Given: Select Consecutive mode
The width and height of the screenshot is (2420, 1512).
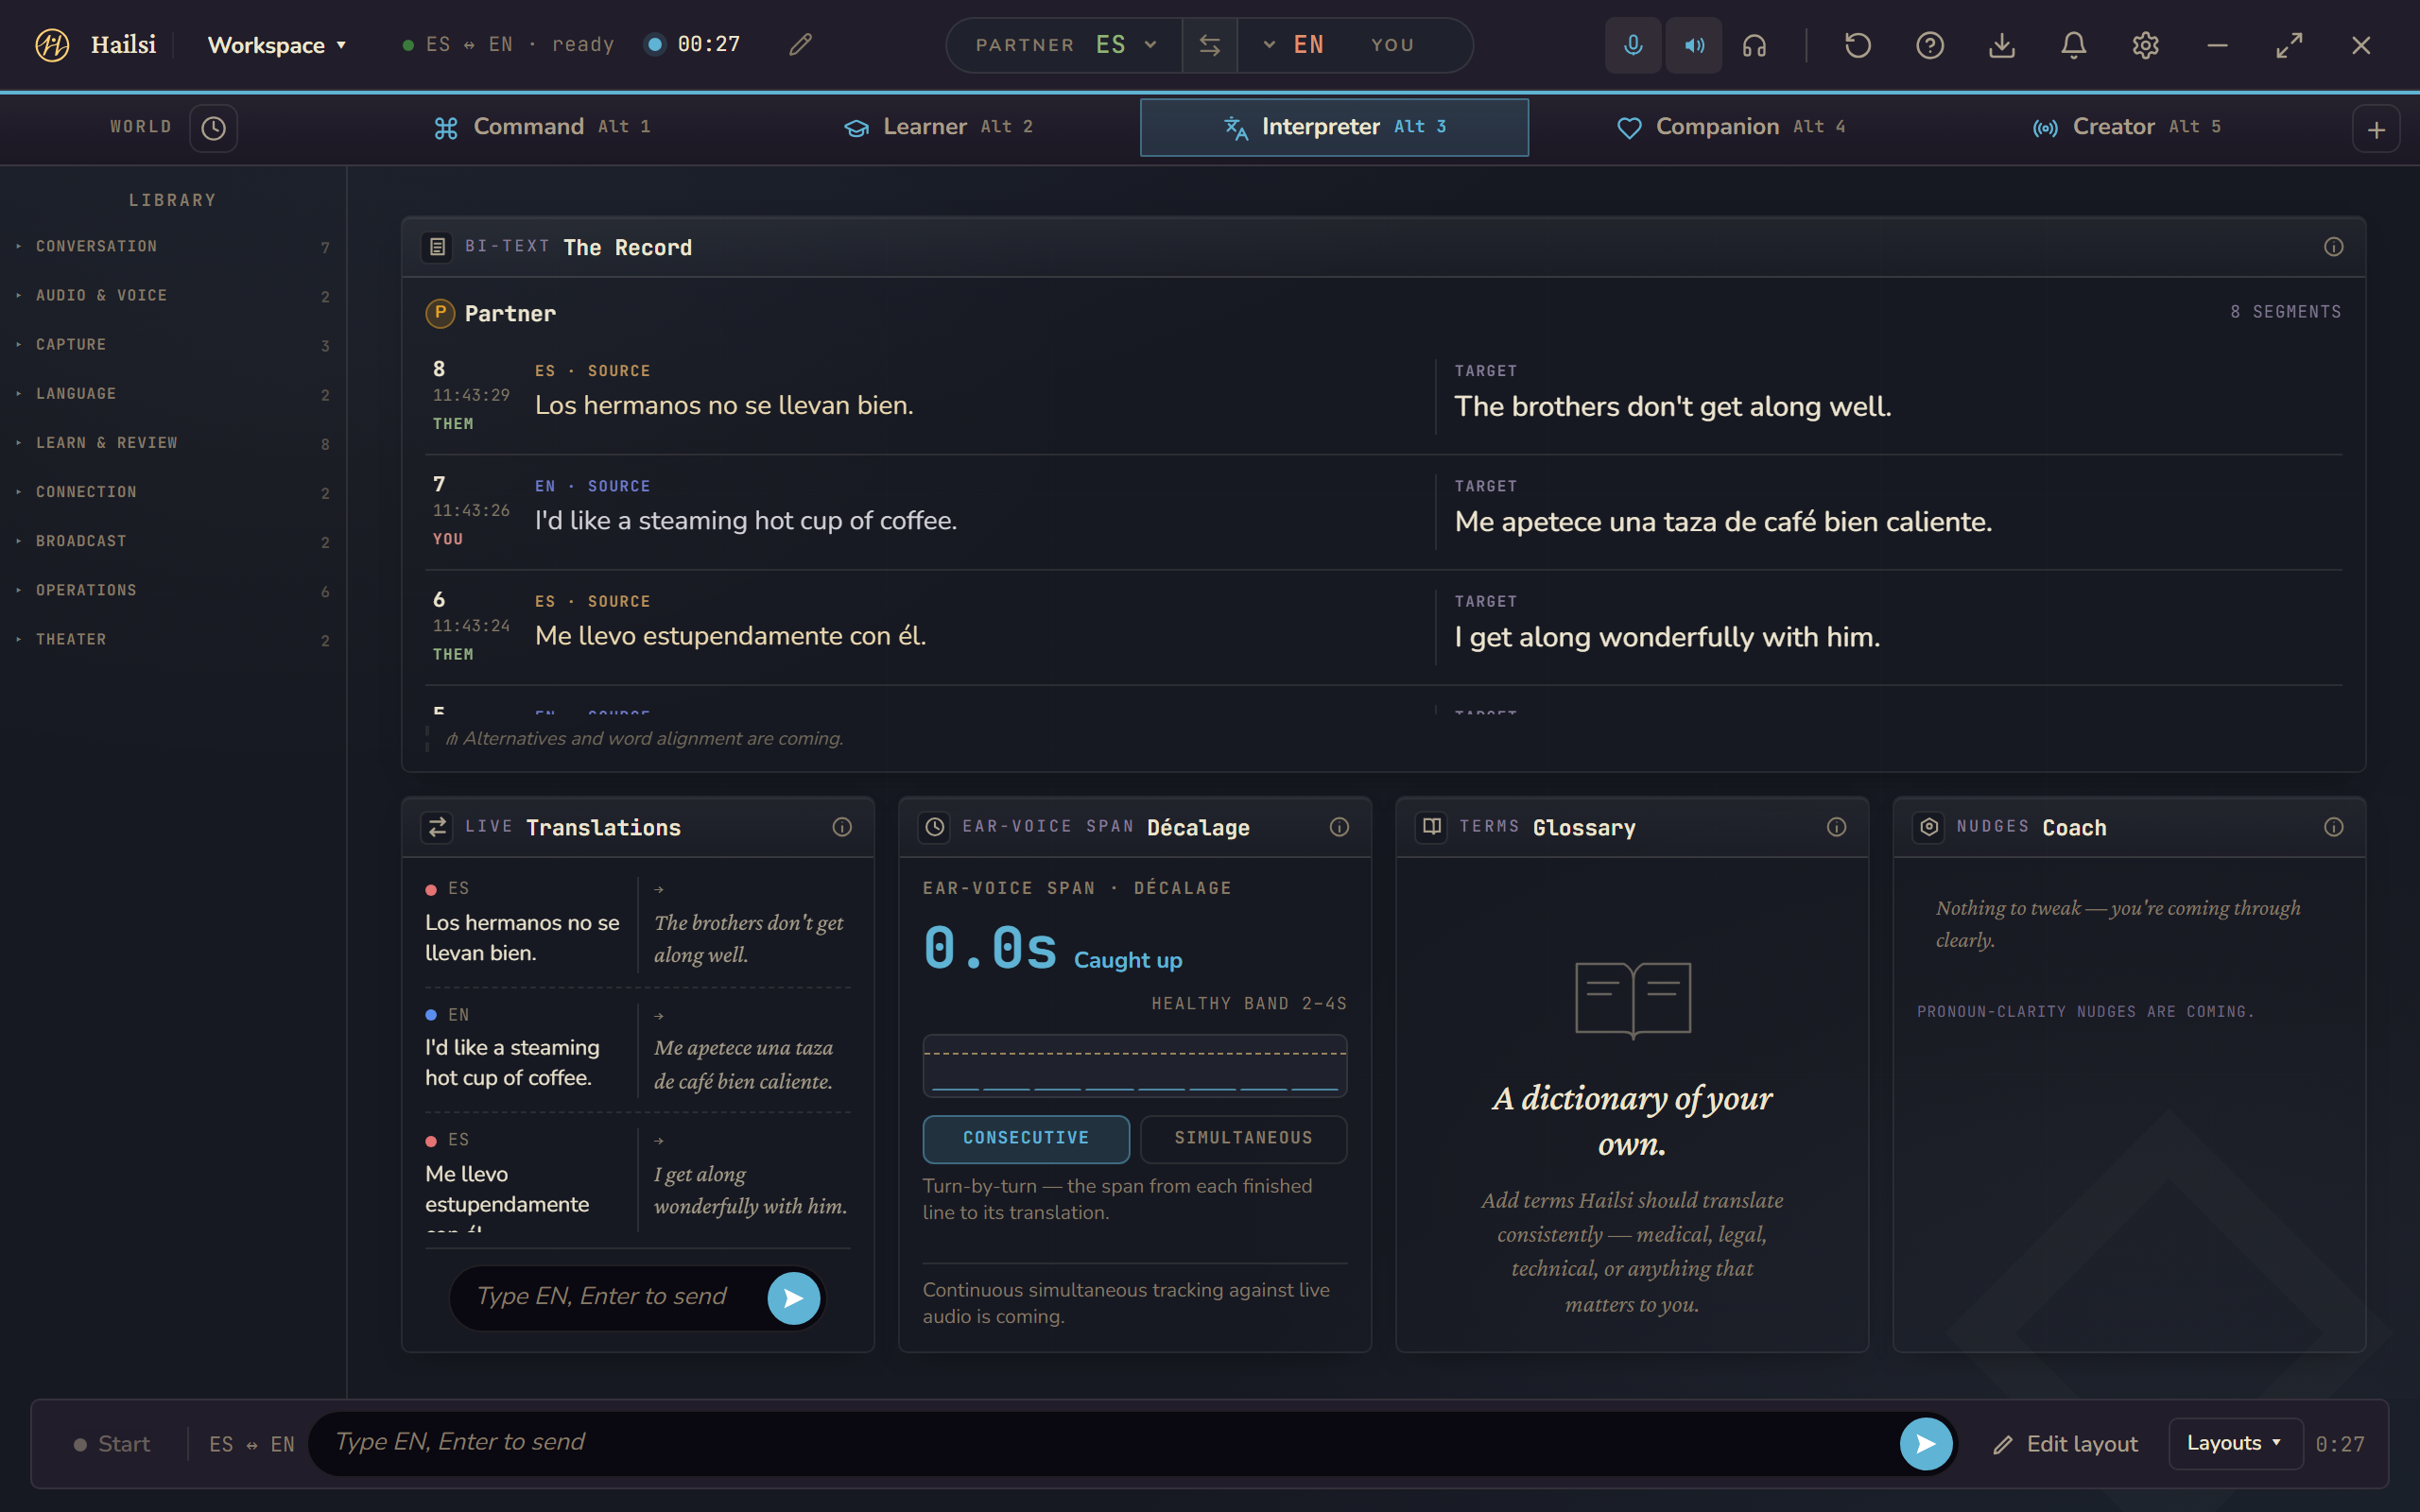Looking at the screenshot, I should click(1026, 1139).
